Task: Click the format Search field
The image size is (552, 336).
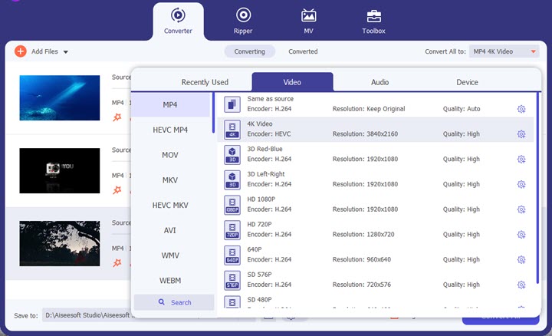Action: click(x=174, y=302)
